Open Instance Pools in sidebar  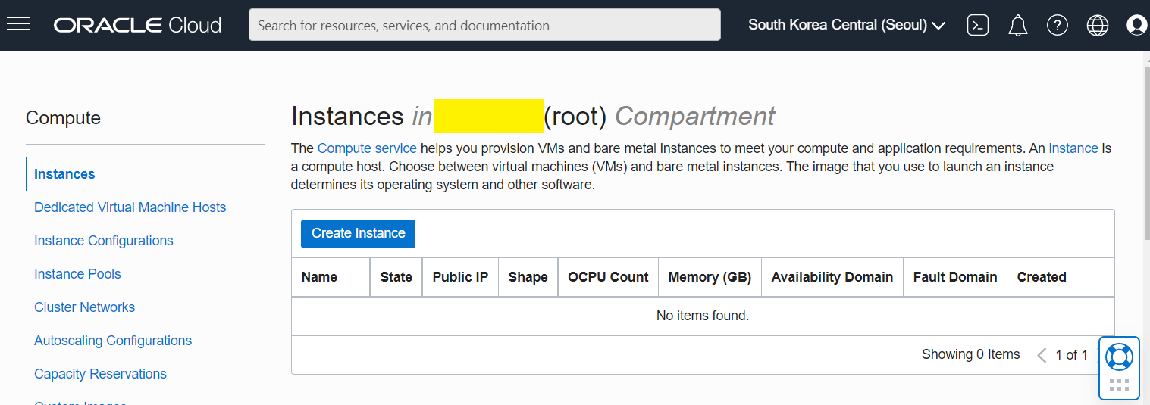coord(77,274)
